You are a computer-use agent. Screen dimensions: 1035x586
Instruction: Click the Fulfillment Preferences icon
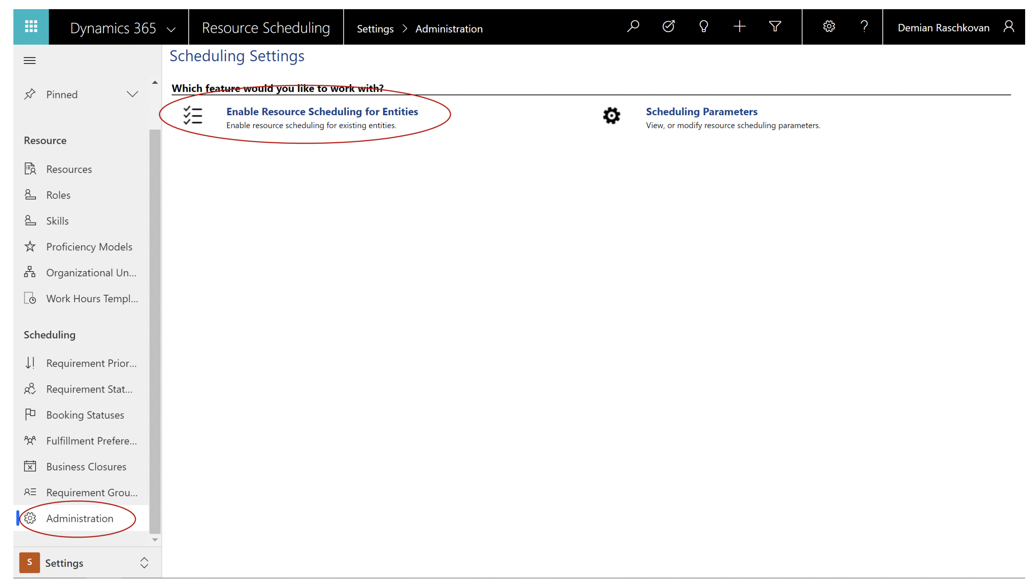pos(30,440)
